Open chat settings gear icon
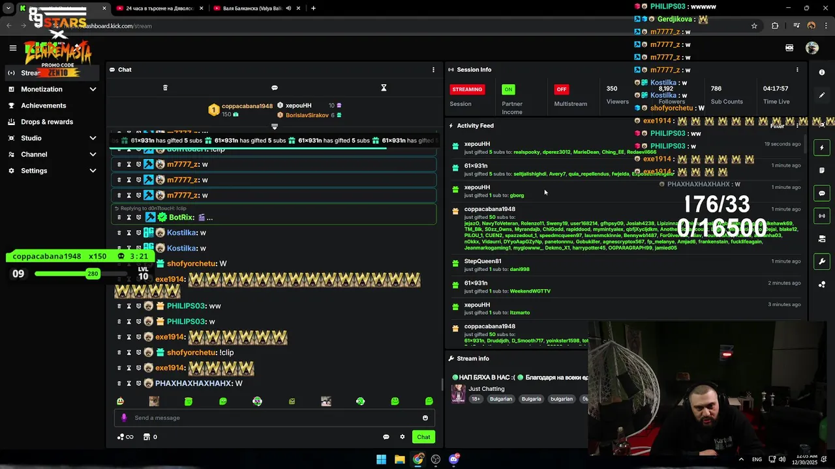Screen dimensions: 835x469 (x=402, y=437)
